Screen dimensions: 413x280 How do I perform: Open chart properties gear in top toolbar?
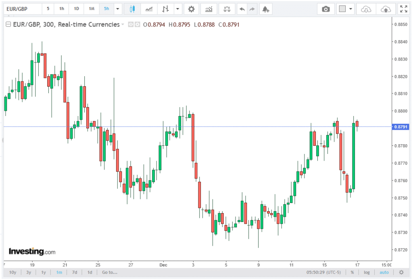(x=191, y=9)
